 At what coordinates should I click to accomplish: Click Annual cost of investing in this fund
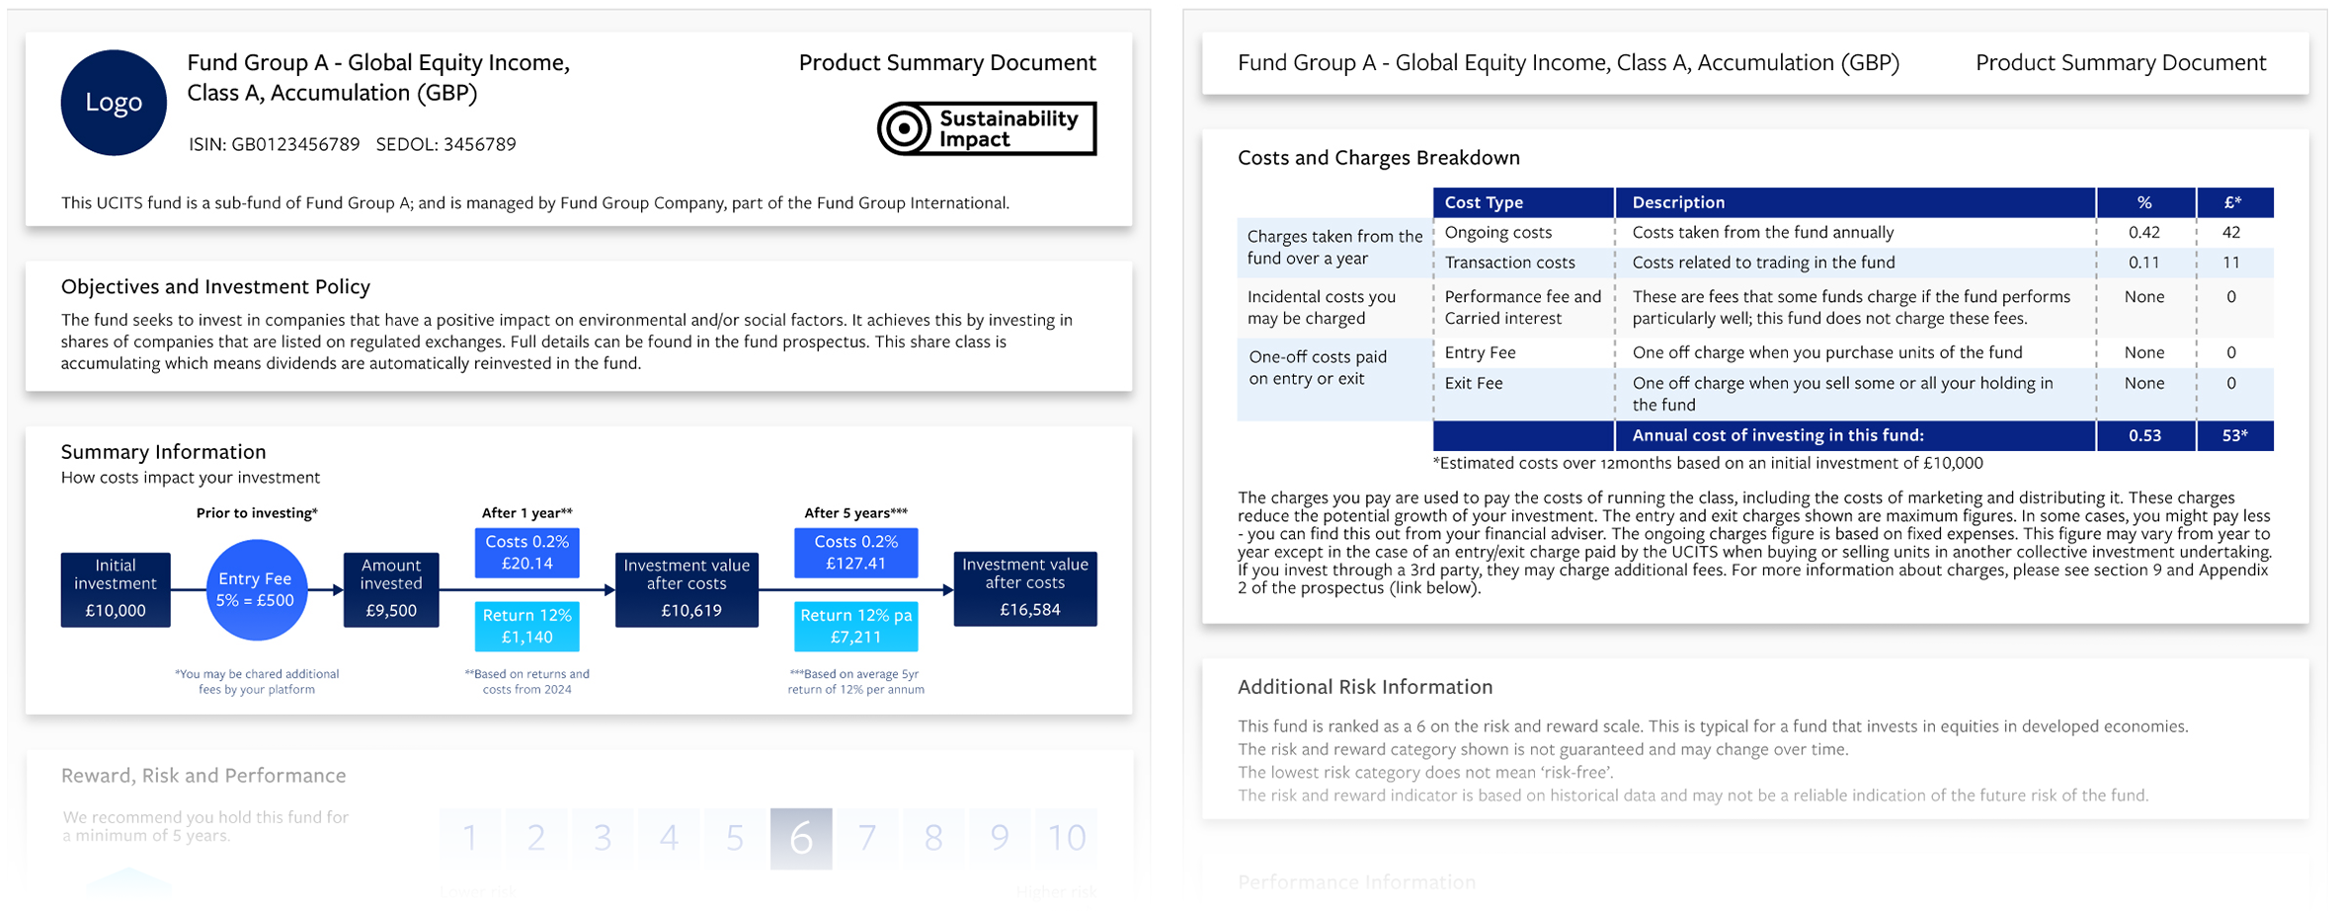point(1778,435)
